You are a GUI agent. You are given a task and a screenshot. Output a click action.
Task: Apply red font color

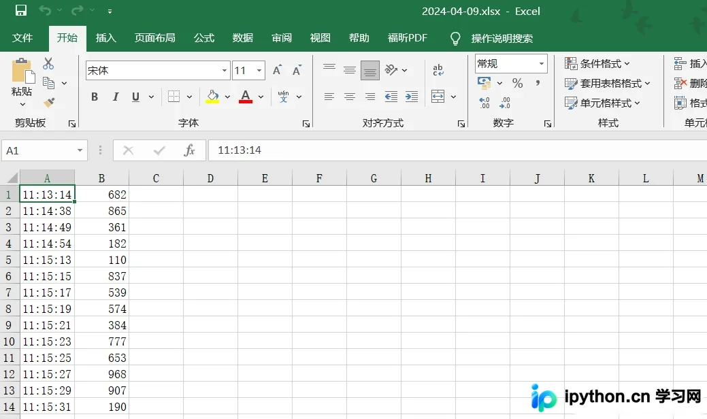(x=245, y=97)
